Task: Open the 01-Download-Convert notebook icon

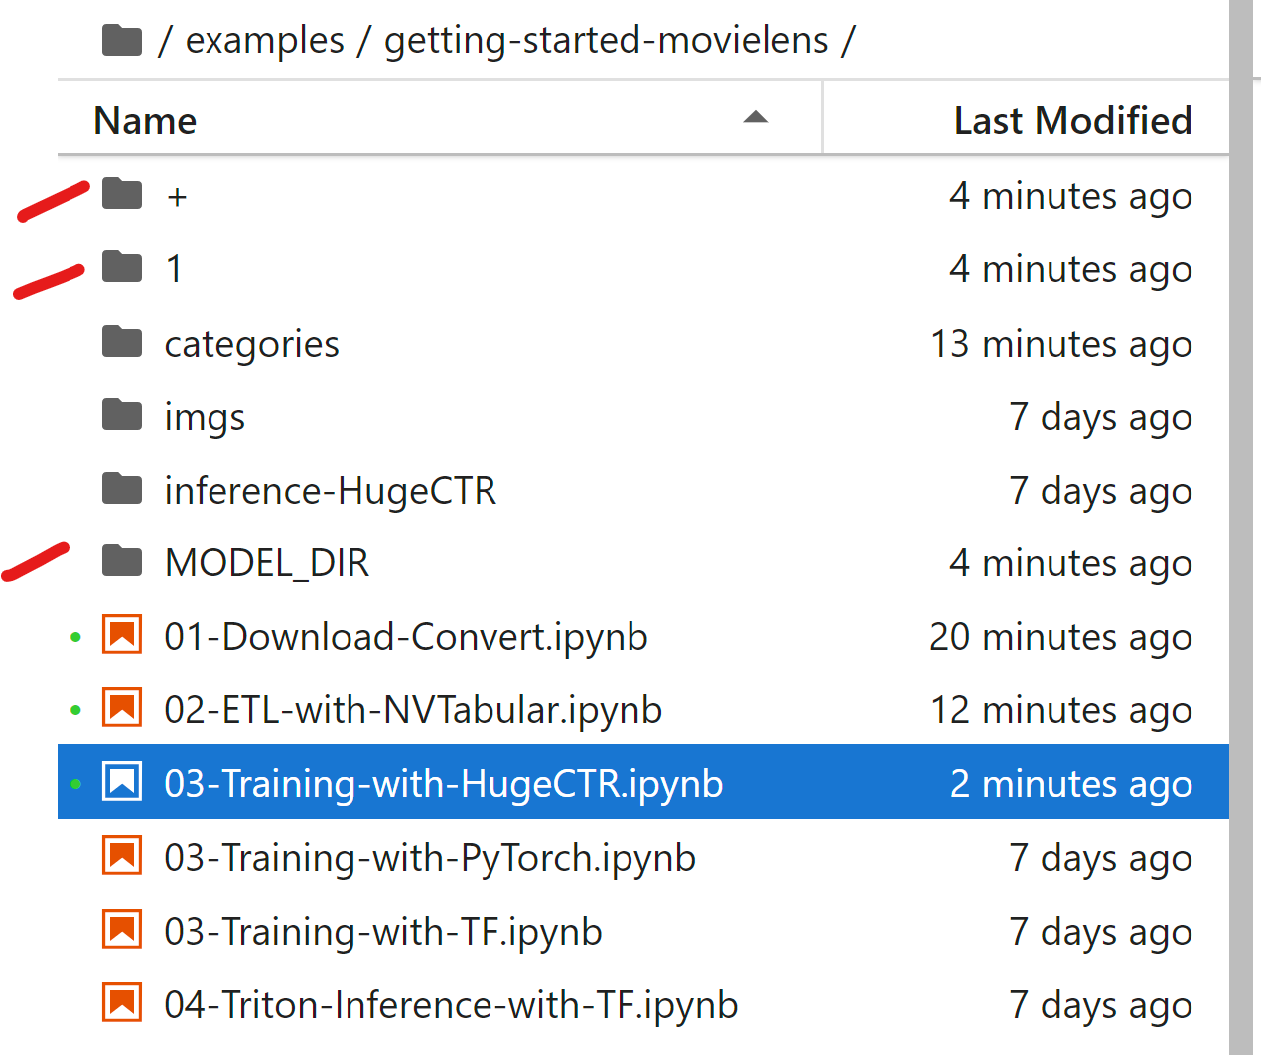Action: pos(121,634)
